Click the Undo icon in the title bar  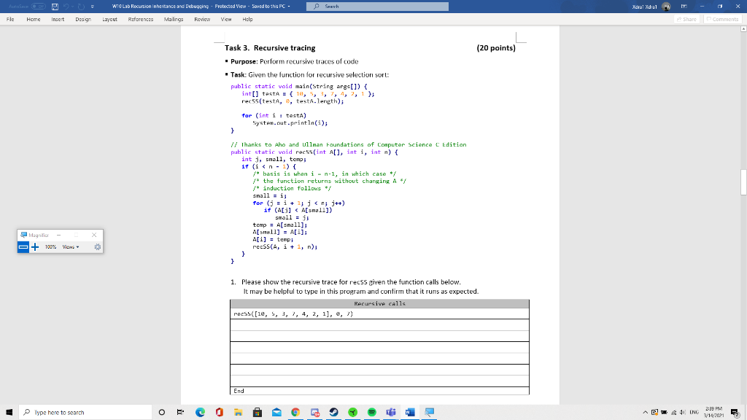pyautogui.click(x=66, y=7)
